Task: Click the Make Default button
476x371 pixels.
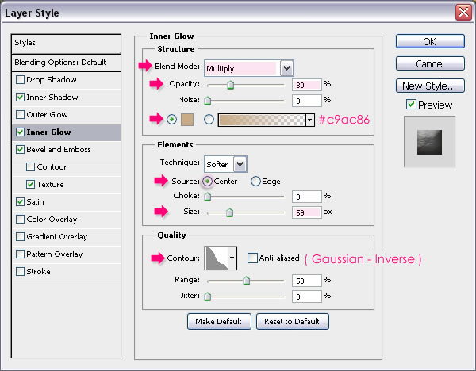Action: pyautogui.click(x=219, y=321)
